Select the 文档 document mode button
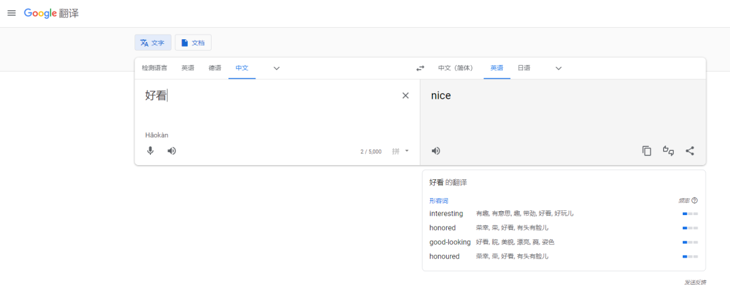 pos(193,43)
